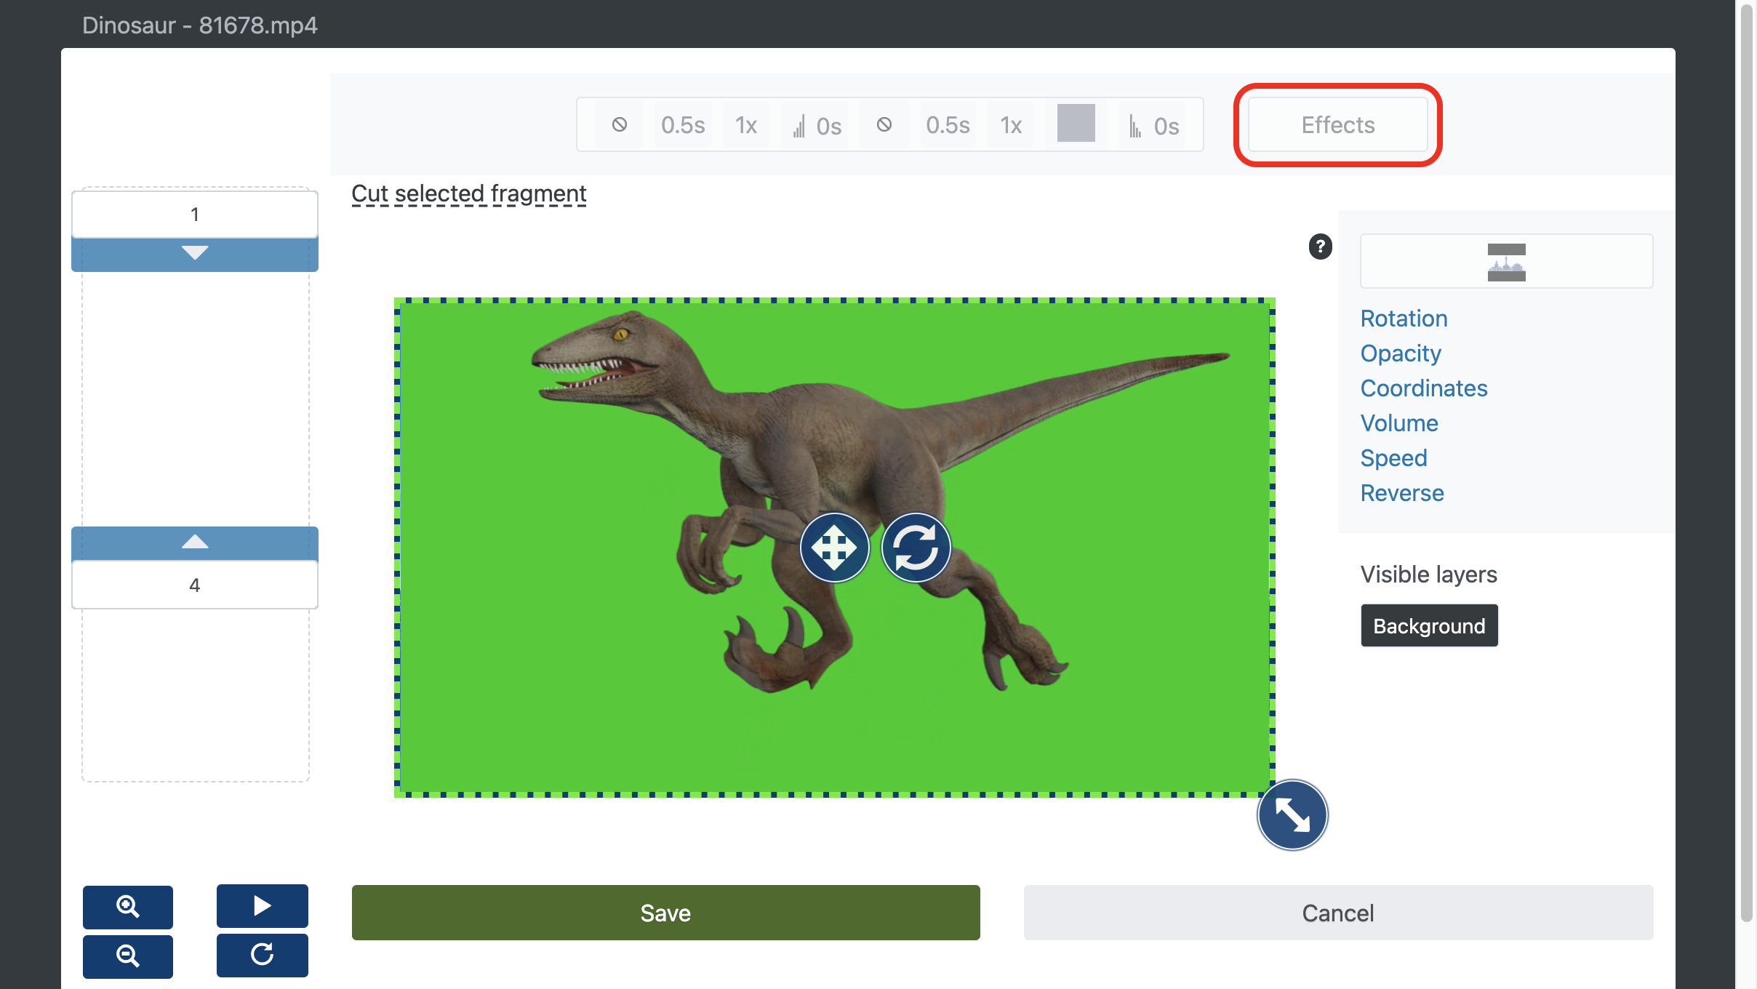Click the gray color swatch in the toolbar

[x=1076, y=123]
